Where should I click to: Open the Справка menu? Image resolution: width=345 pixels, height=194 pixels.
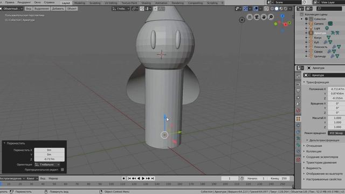click(x=49, y=2)
